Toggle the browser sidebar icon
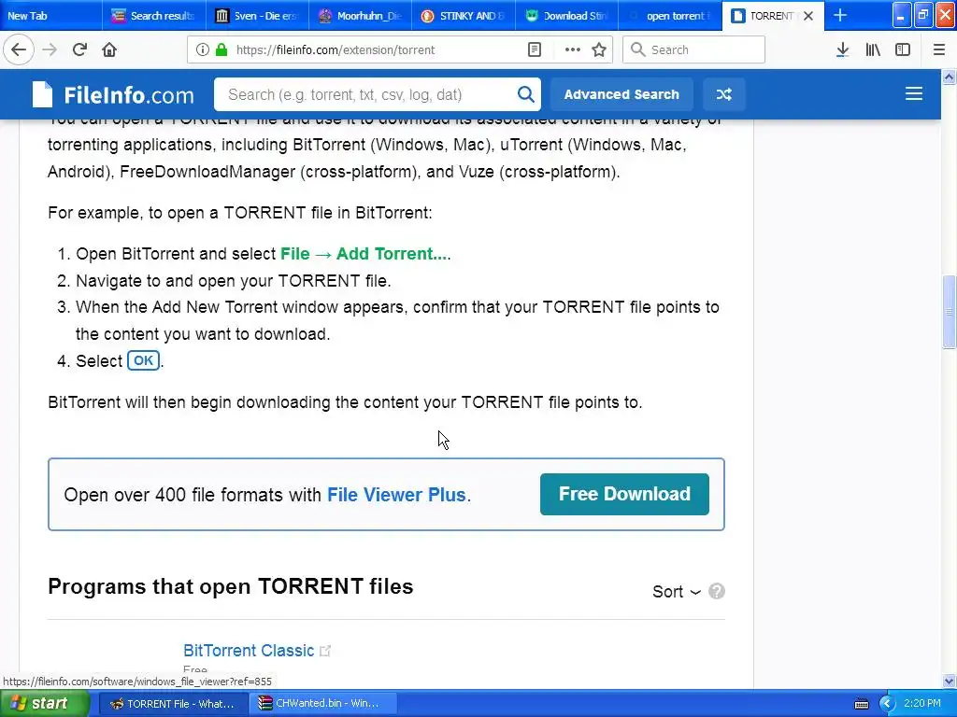Screen dimensions: 957x717 pyautogui.click(x=903, y=50)
